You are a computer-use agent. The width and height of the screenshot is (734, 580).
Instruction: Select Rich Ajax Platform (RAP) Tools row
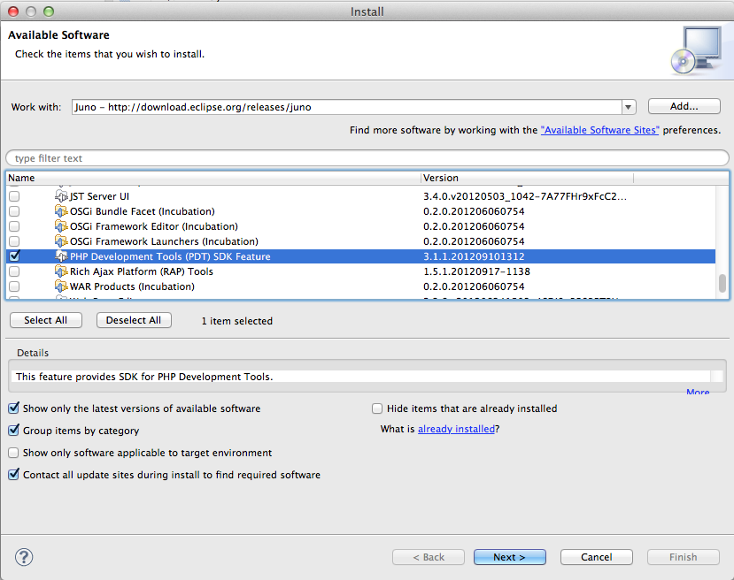point(360,271)
